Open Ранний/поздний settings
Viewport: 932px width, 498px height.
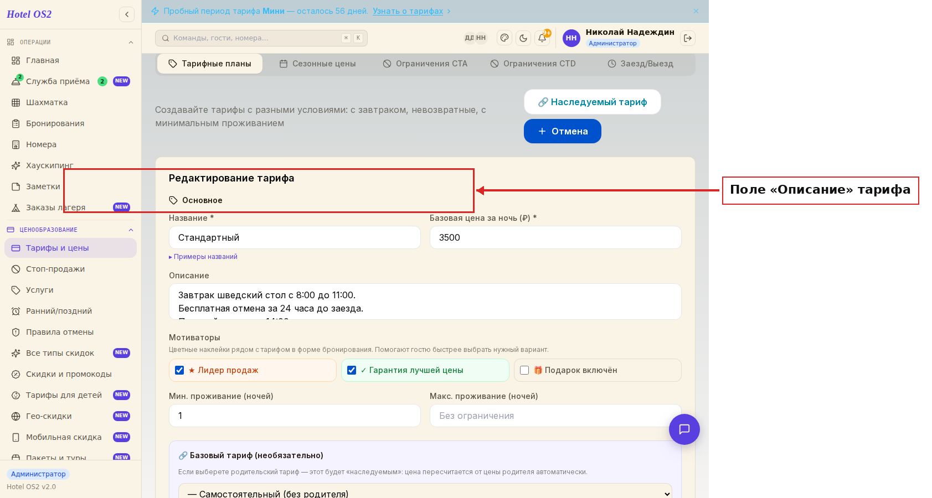coord(70,311)
